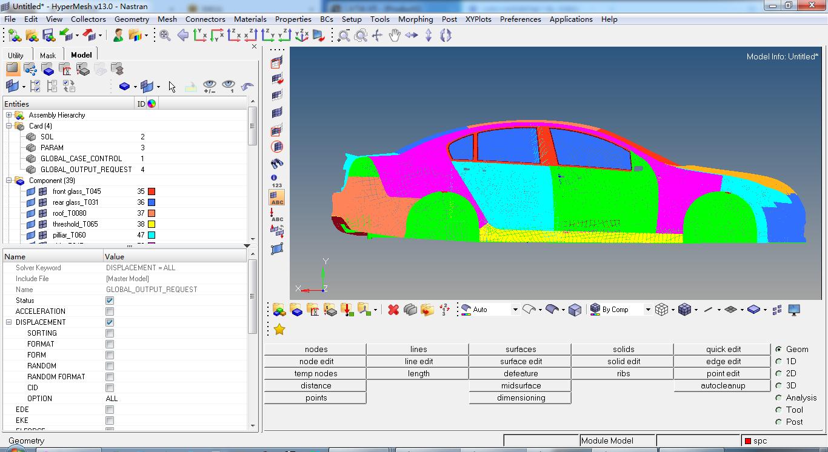
Task: Open the binoculars find icon
Action: tap(277, 164)
